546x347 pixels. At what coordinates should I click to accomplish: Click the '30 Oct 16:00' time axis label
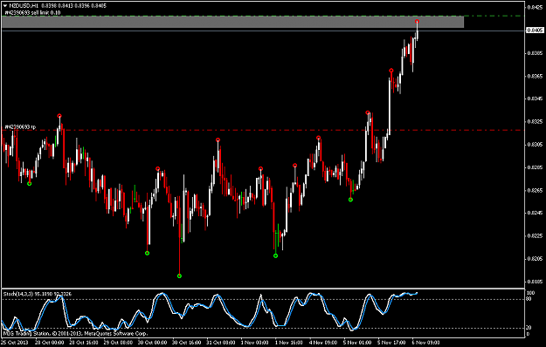187,343
